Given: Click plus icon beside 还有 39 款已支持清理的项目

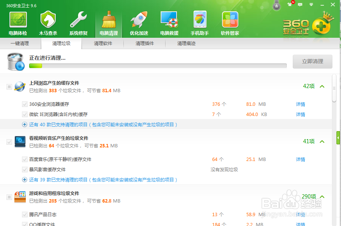Looking at the screenshot, I should (x=25, y=180).
